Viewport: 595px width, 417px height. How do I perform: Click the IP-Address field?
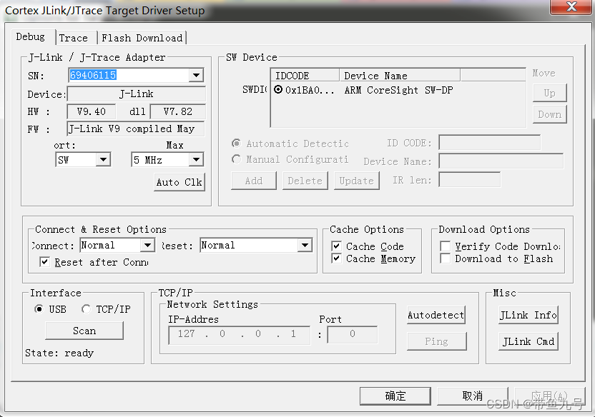tap(239, 334)
